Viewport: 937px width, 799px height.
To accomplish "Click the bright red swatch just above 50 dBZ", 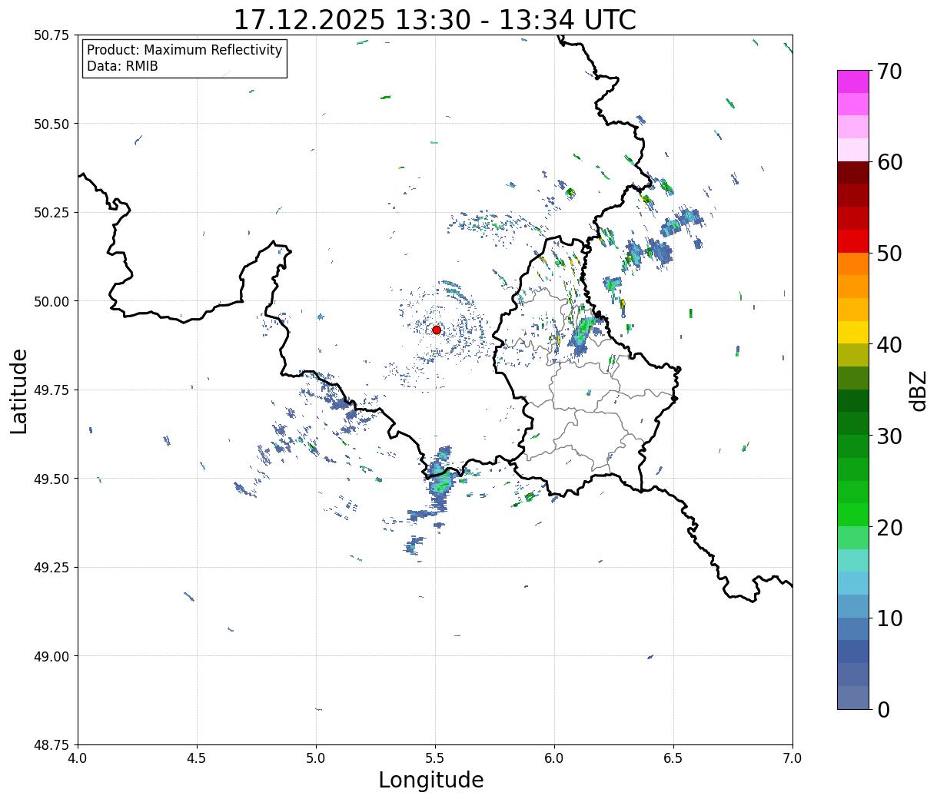I will pos(853,241).
